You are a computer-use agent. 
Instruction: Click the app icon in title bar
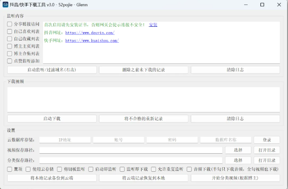5,5
